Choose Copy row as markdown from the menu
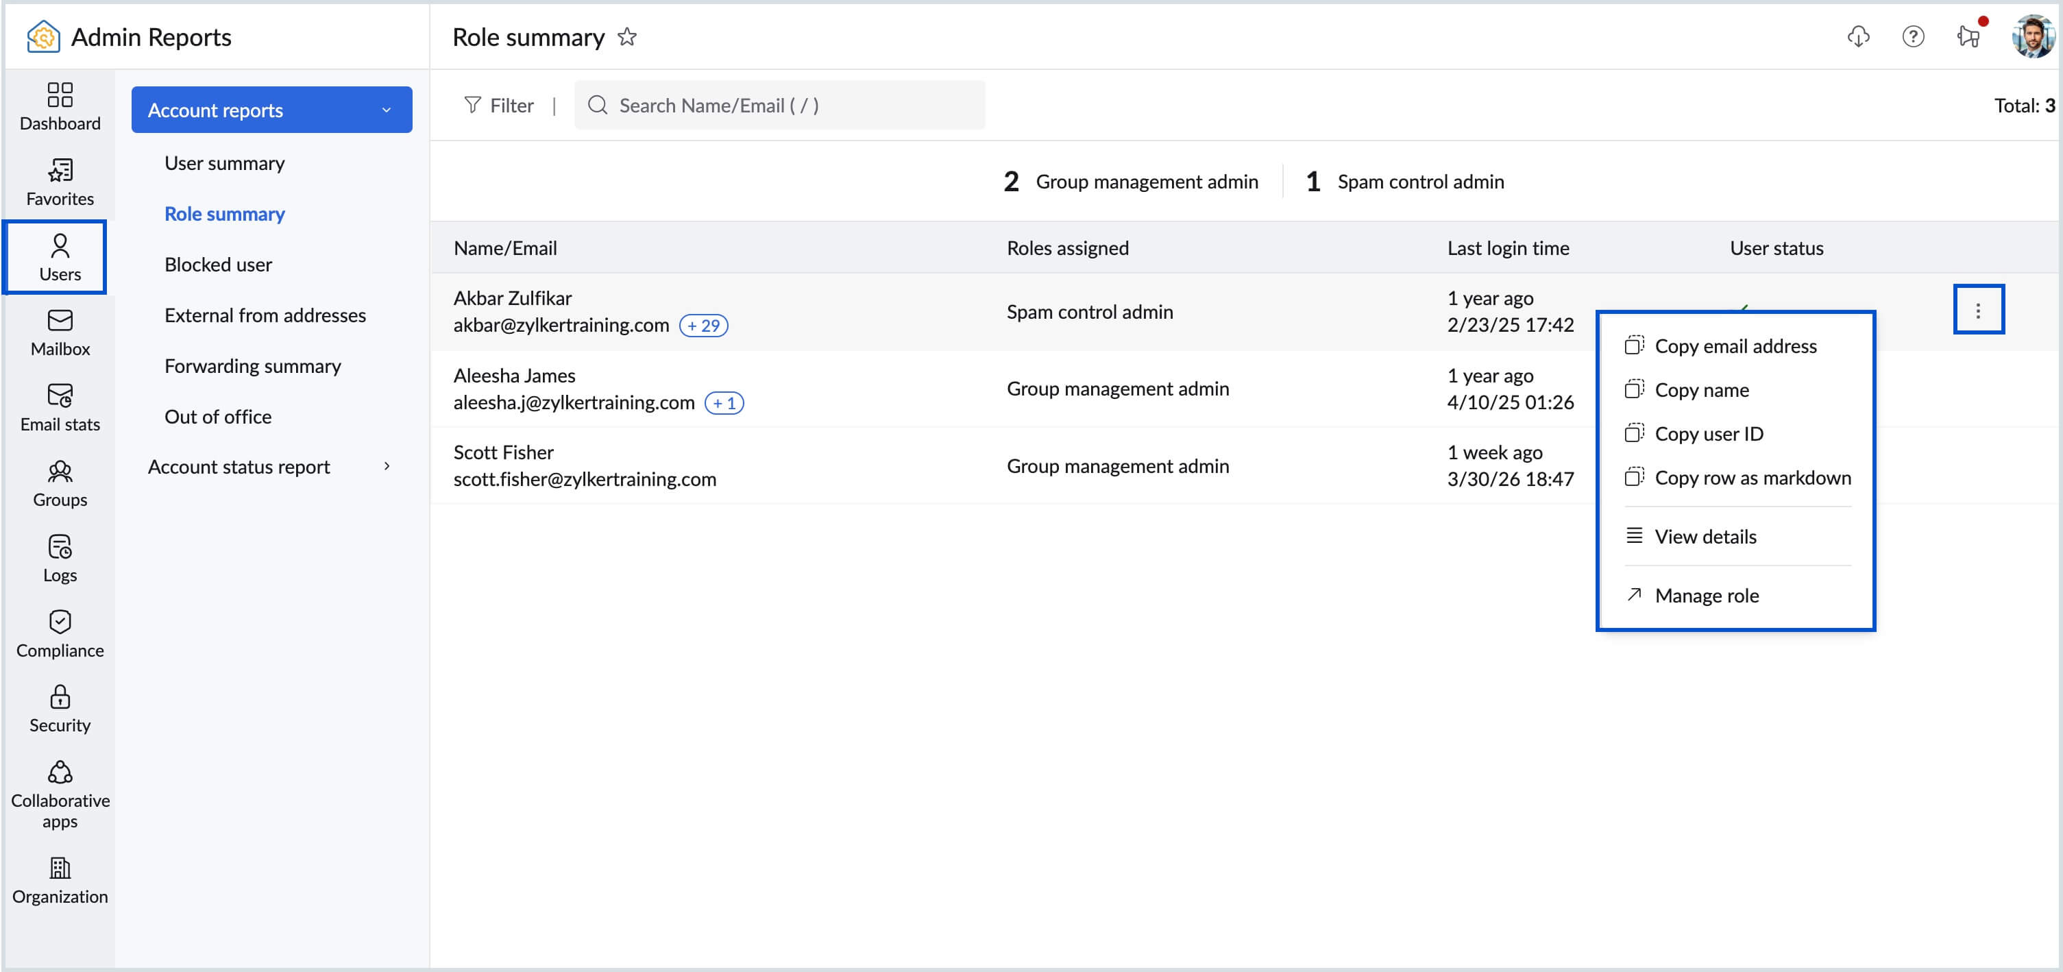2063x972 pixels. coord(1753,477)
